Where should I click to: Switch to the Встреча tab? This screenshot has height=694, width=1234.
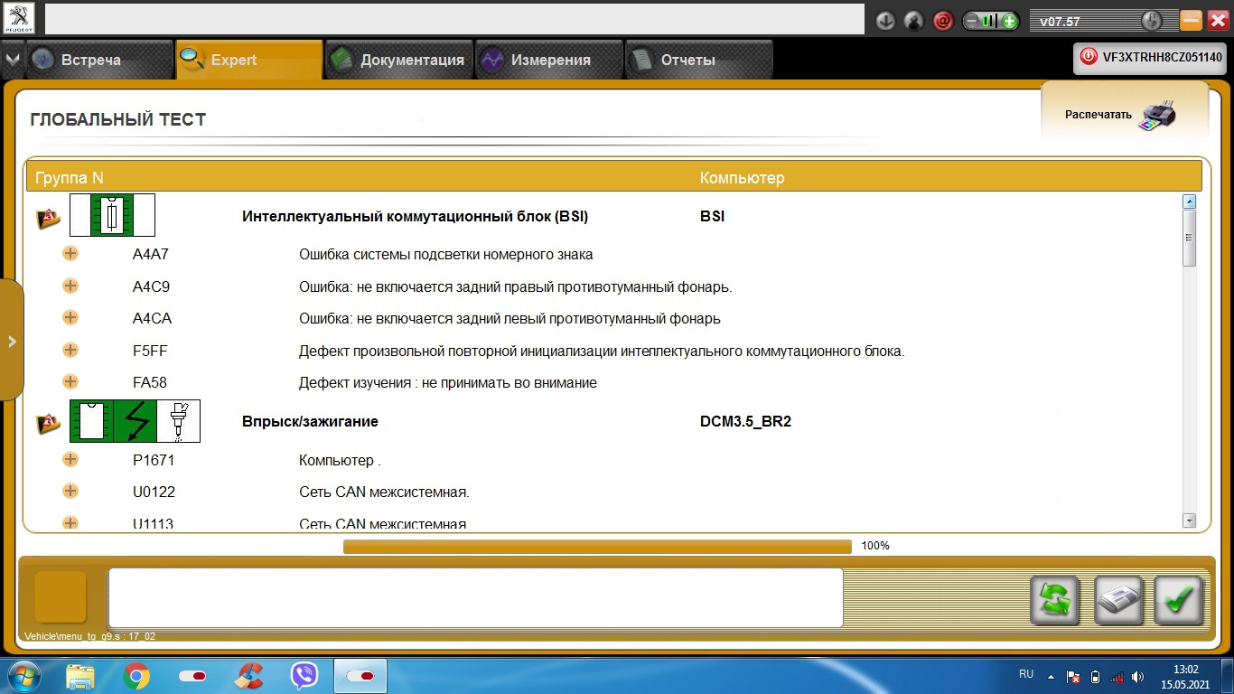coord(98,60)
